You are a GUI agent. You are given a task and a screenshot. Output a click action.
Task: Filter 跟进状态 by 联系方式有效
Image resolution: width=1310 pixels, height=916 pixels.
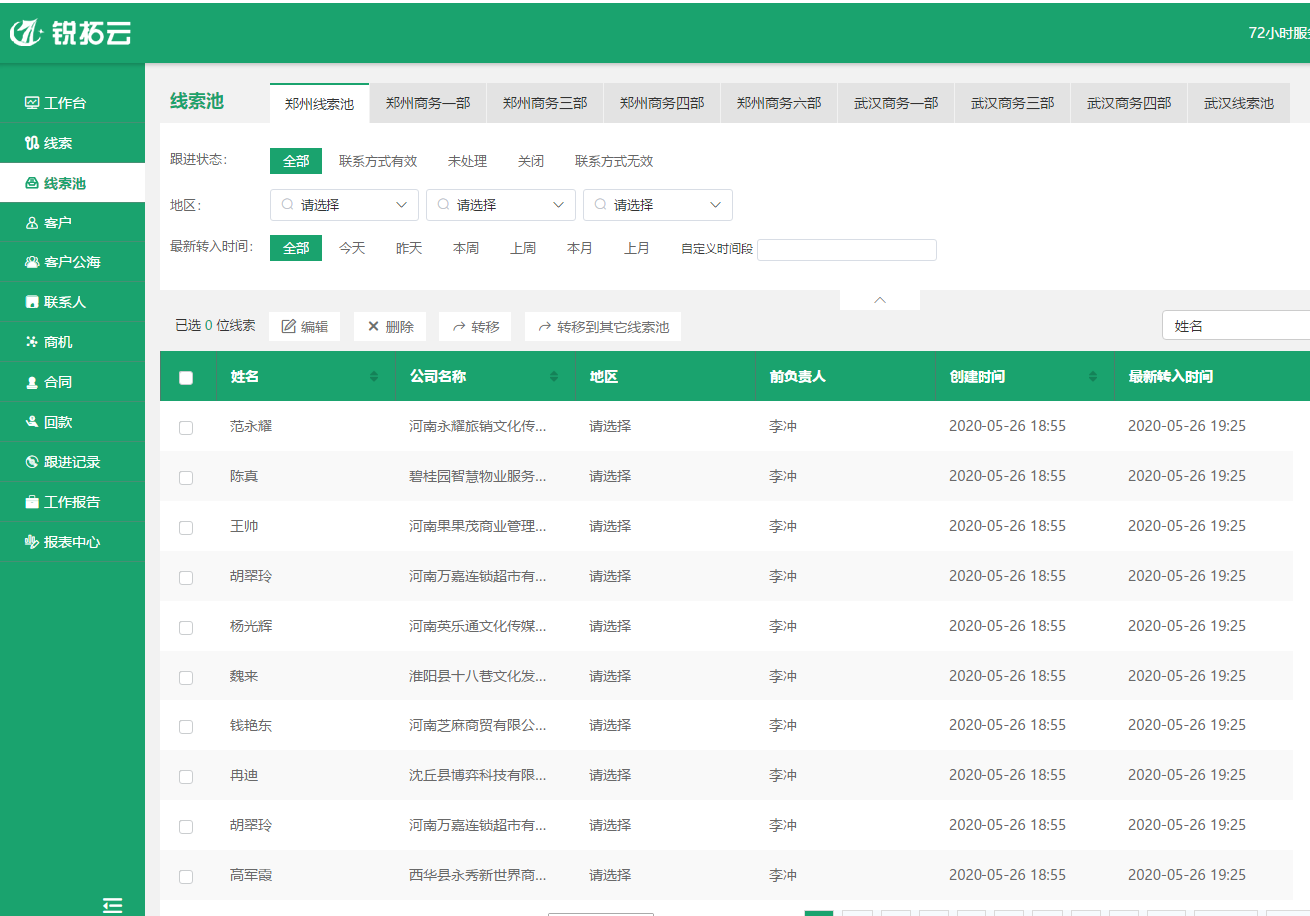pyautogui.click(x=378, y=161)
